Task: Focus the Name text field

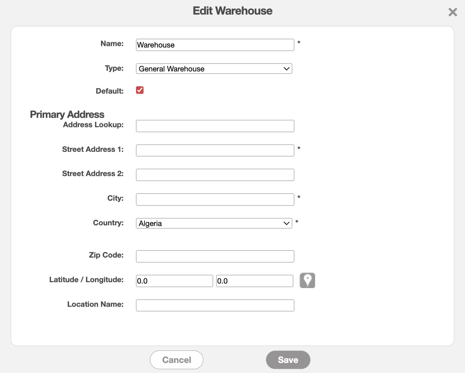Action: tap(215, 45)
